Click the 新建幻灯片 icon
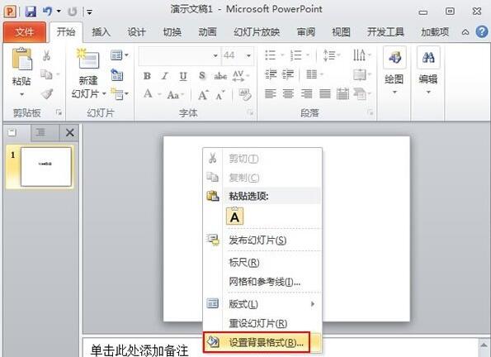This screenshot has height=357, width=491. (88, 59)
